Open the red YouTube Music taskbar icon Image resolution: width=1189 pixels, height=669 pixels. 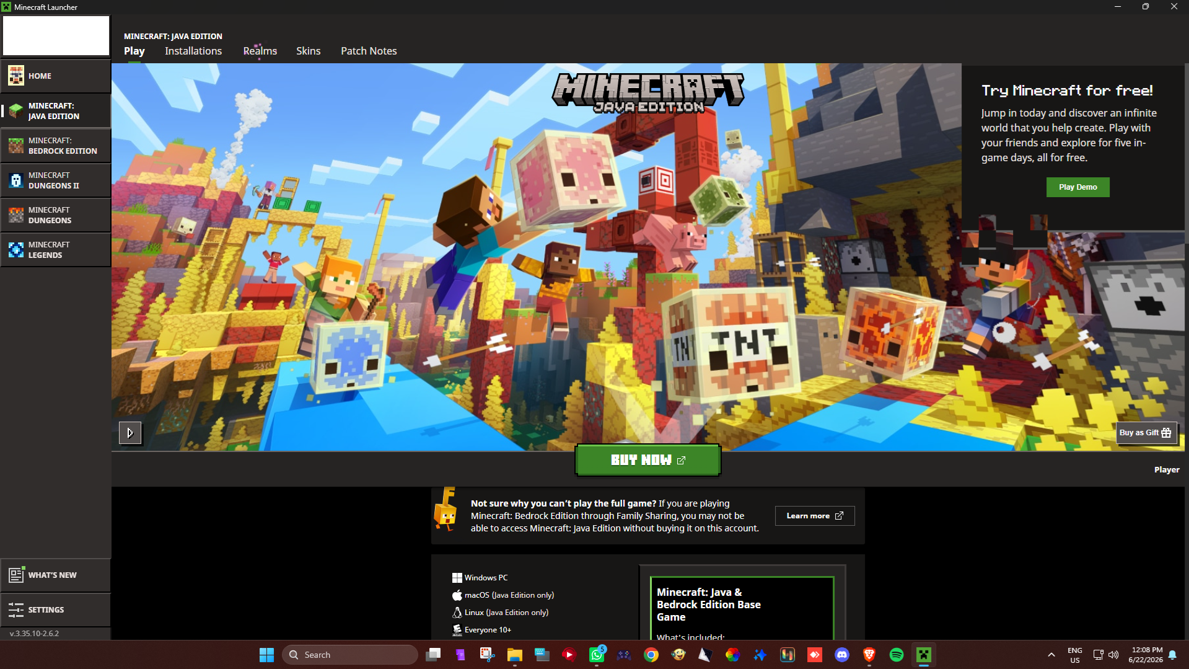pyautogui.click(x=569, y=655)
